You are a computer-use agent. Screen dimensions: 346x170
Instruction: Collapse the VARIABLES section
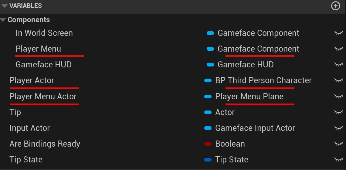tap(5, 6)
